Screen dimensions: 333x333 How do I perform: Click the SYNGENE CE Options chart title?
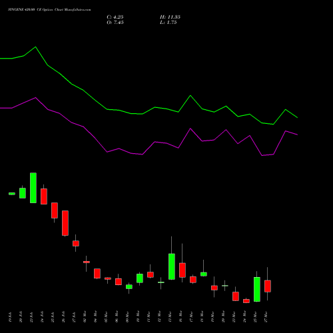tap(49, 10)
